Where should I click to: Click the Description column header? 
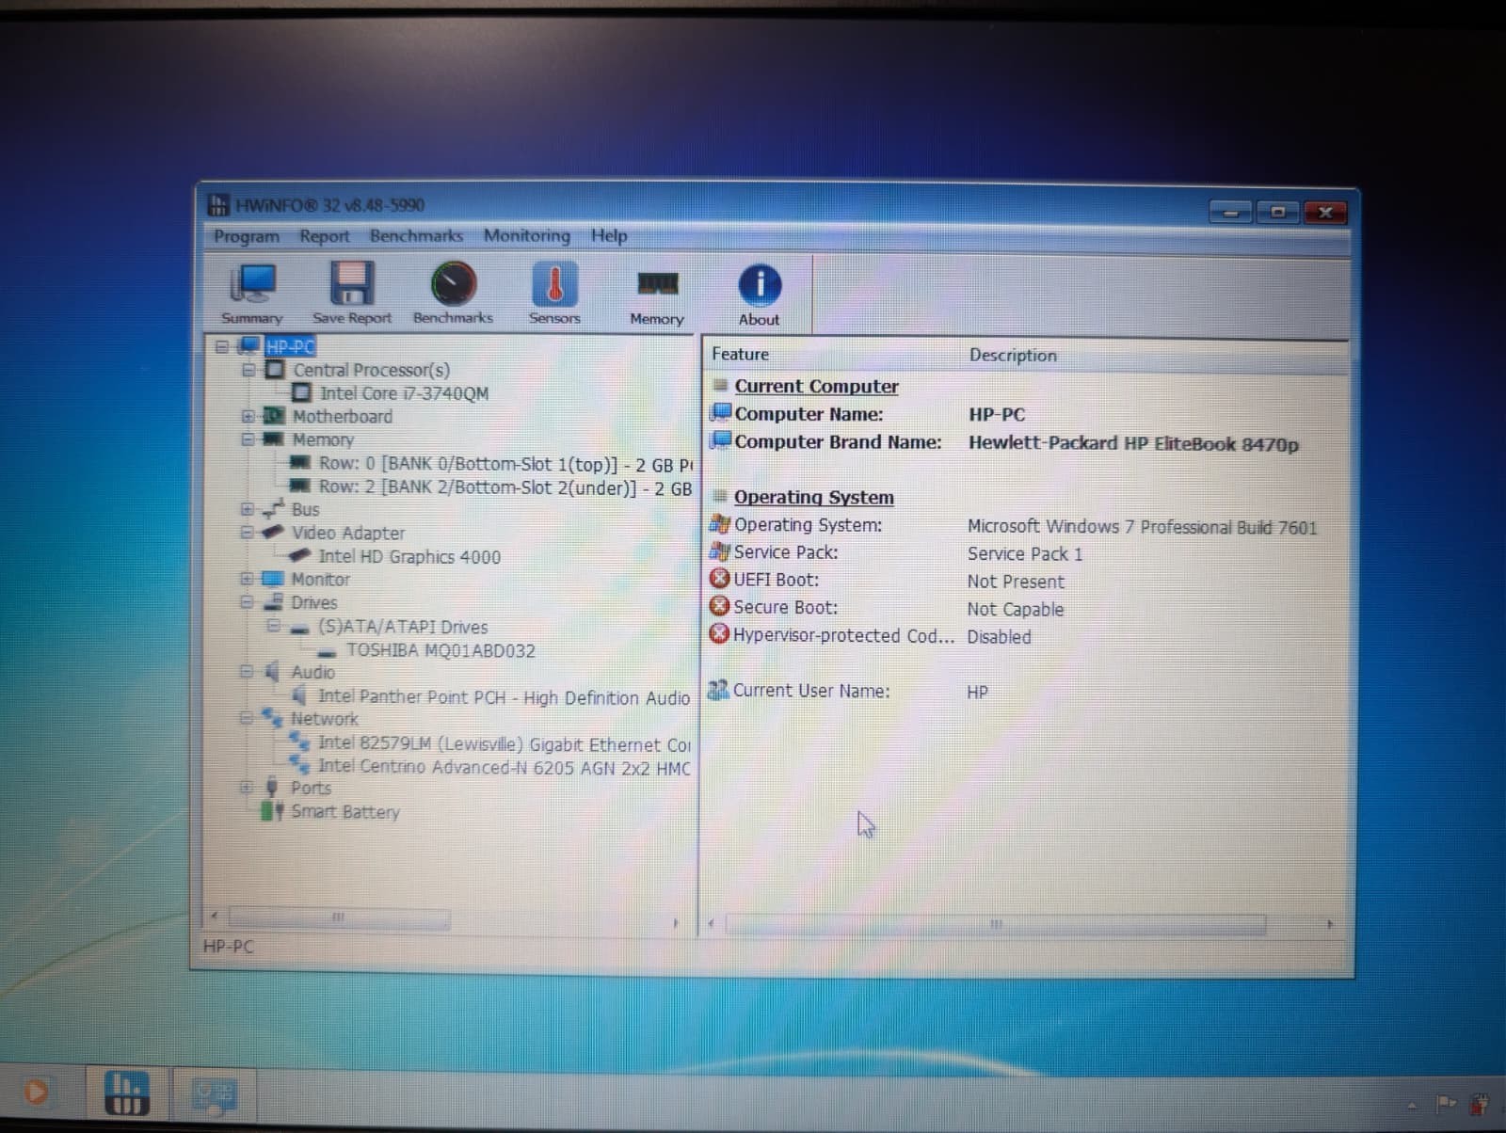click(x=1013, y=355)
